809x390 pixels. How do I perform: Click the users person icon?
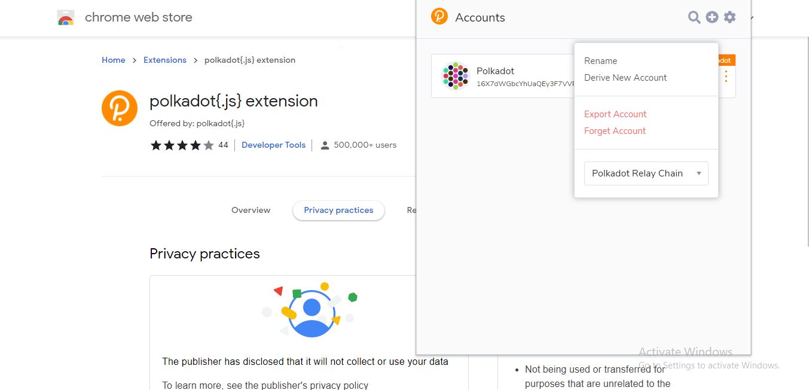325,145
